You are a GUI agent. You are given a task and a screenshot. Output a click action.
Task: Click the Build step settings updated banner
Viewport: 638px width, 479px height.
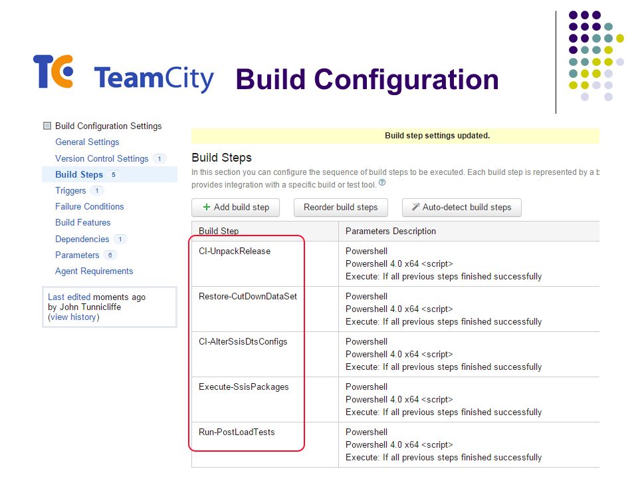click(x=395, y=136)
